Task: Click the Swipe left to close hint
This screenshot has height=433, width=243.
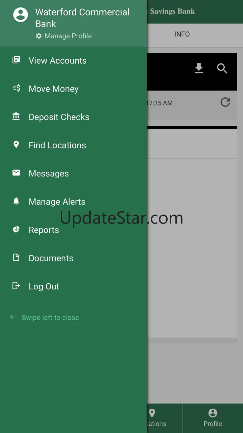Action: (50, 317)
